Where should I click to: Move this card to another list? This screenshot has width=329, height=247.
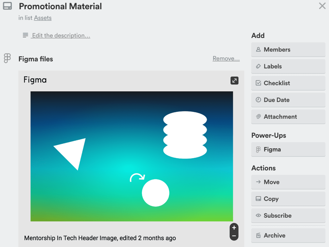(x=288, y=182)
